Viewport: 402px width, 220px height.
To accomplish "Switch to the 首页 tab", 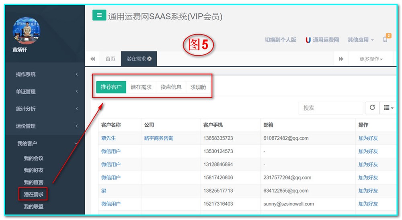I will [110, 59].
